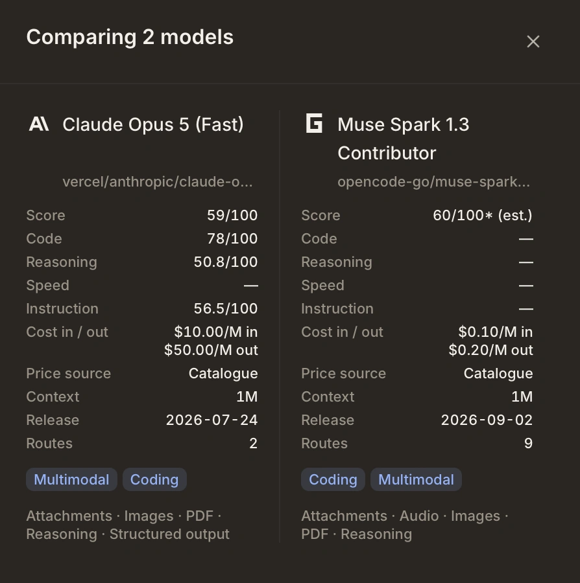Image resolution: width=580 pixels, height=583 pixels.
Task: Click the 2026-09-02 release date
Action: [x=487, y=420]
